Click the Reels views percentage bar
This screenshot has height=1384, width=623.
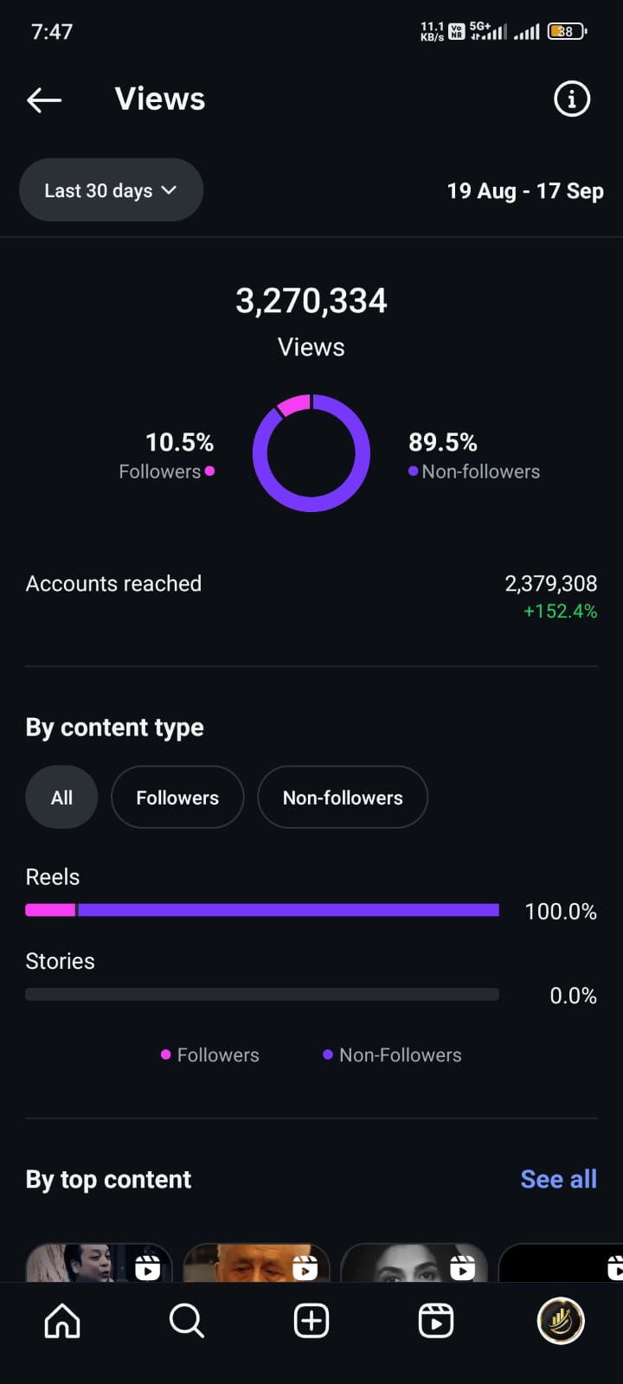coord(262,910)
